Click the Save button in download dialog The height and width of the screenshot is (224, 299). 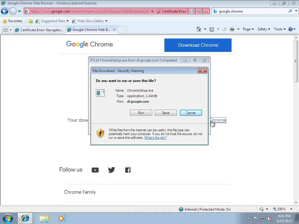tap(166, 113)
